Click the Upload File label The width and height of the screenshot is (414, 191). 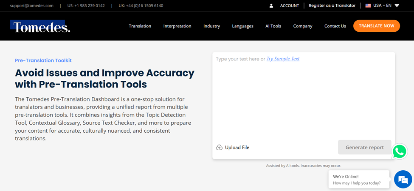click(237, 147)
